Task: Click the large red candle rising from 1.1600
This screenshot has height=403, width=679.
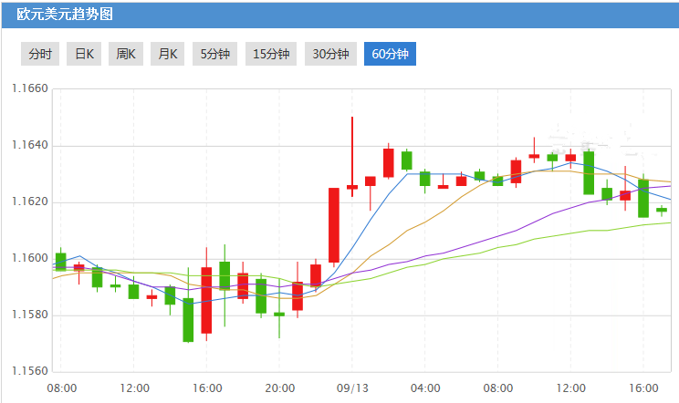Action: tap(334, 224)
